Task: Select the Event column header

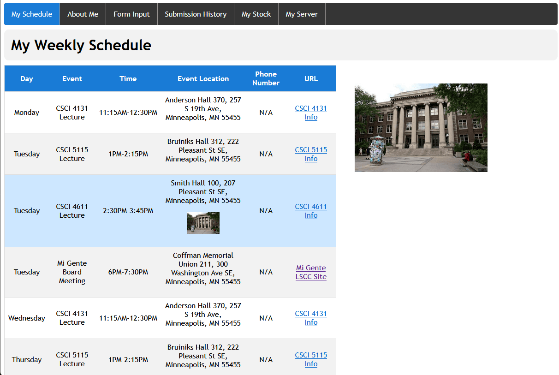Action: pyautogui.click(x=72, y=78)
